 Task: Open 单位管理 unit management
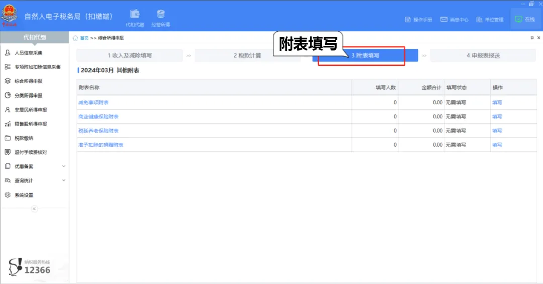(x=490, y=20)
